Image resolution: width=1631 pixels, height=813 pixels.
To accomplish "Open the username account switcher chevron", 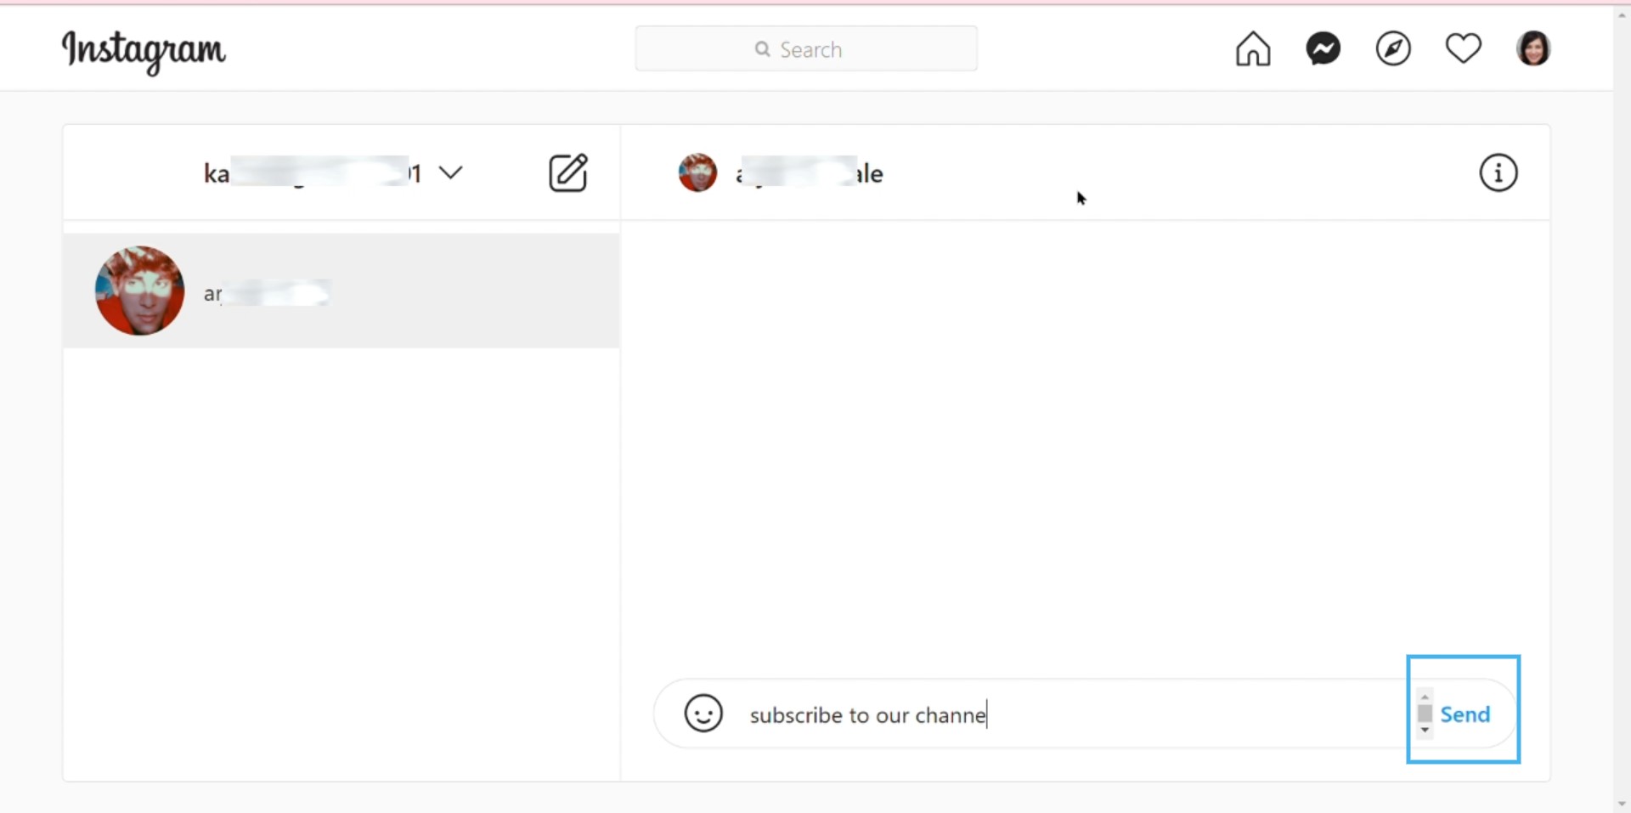I will 451,172.
